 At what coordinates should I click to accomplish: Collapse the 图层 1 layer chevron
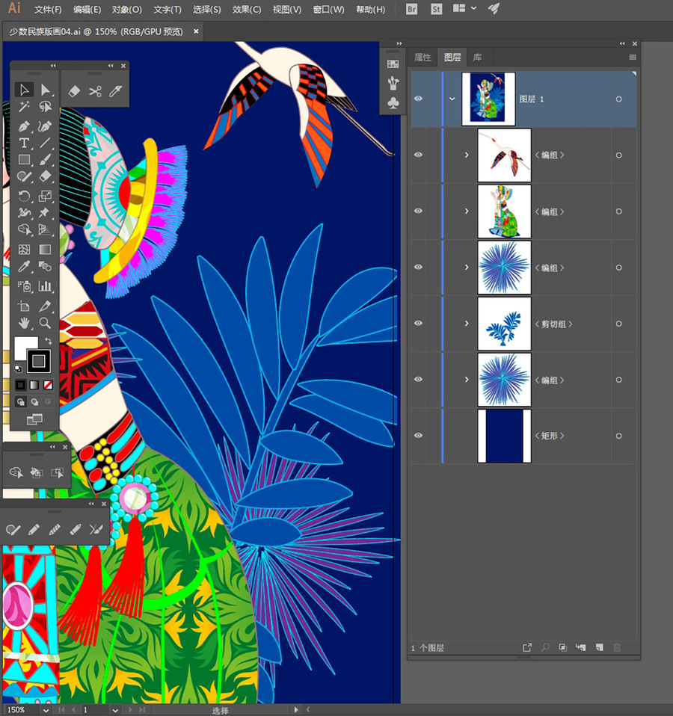coord(452,99)
